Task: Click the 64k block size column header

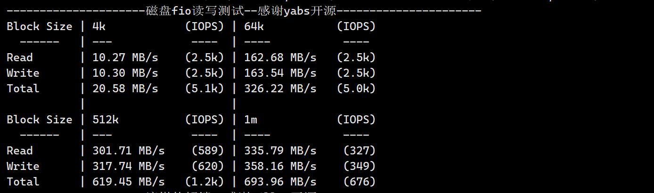Action: click(254, 26)
